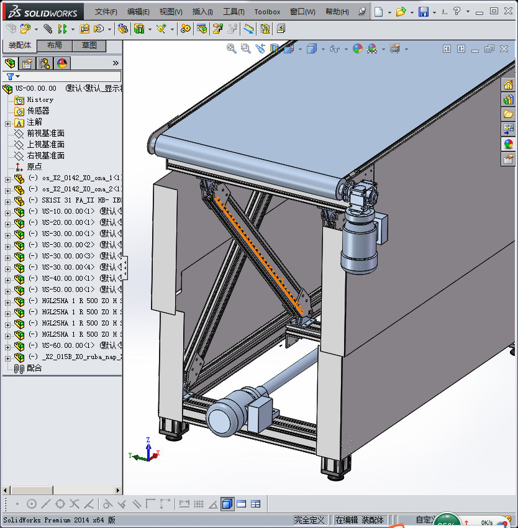Click the Edit Appearance sphere in view toolbar
Image resolution: width=518 pixels, height=528 pixels.
tap(358, 49)
